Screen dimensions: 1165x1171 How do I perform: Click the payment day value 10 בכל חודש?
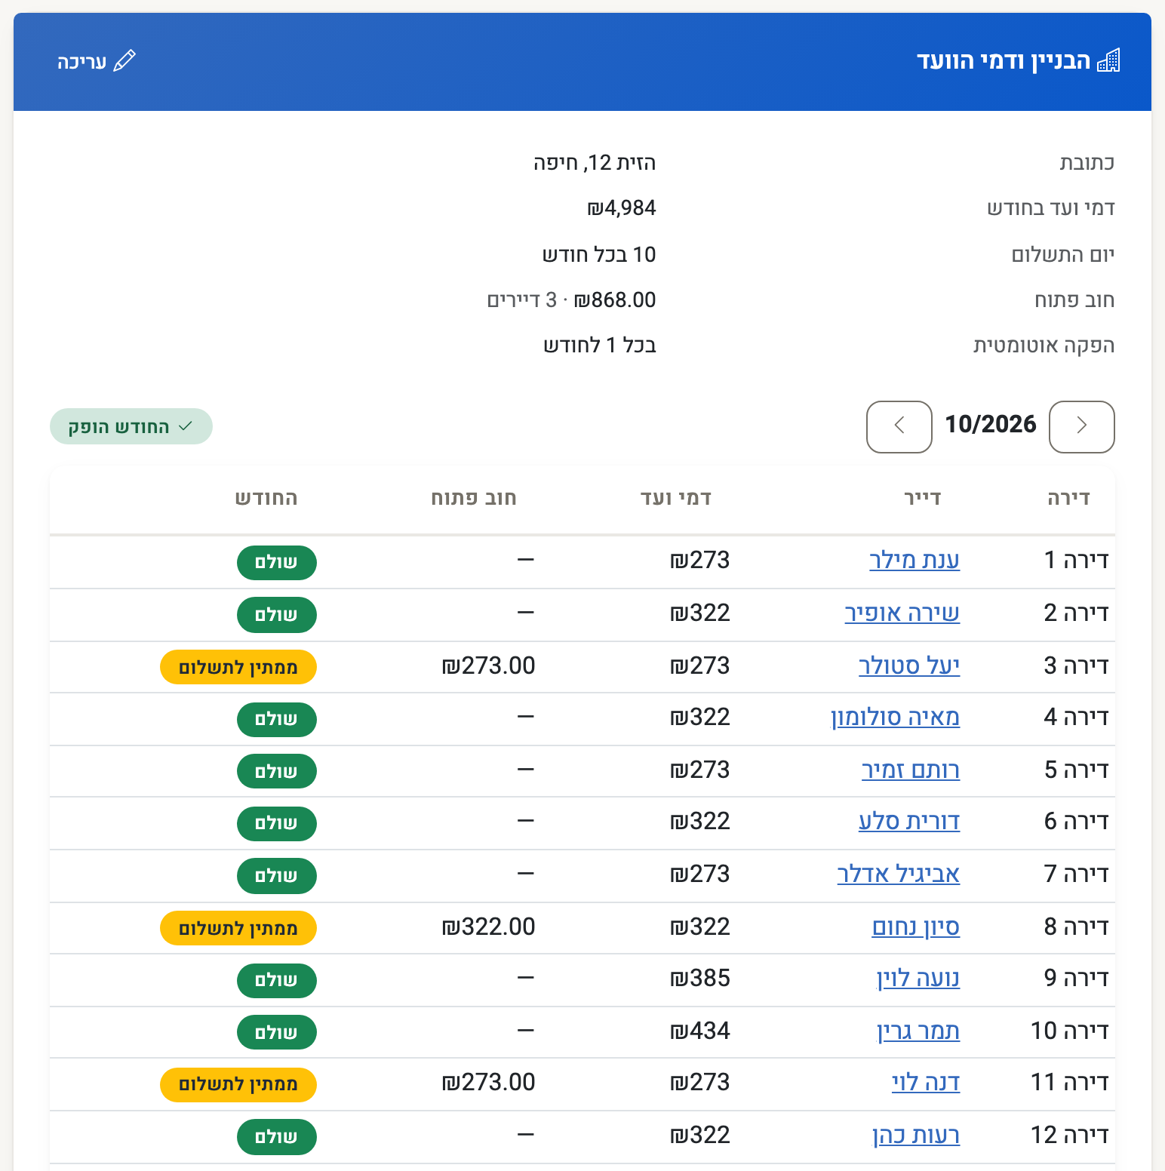pyautogui.click(x=599, y=255)
